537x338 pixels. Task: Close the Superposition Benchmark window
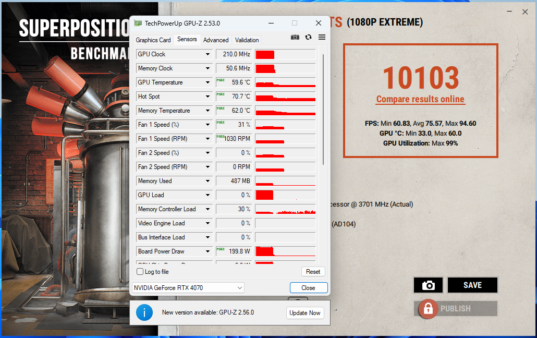pos(525,11)
